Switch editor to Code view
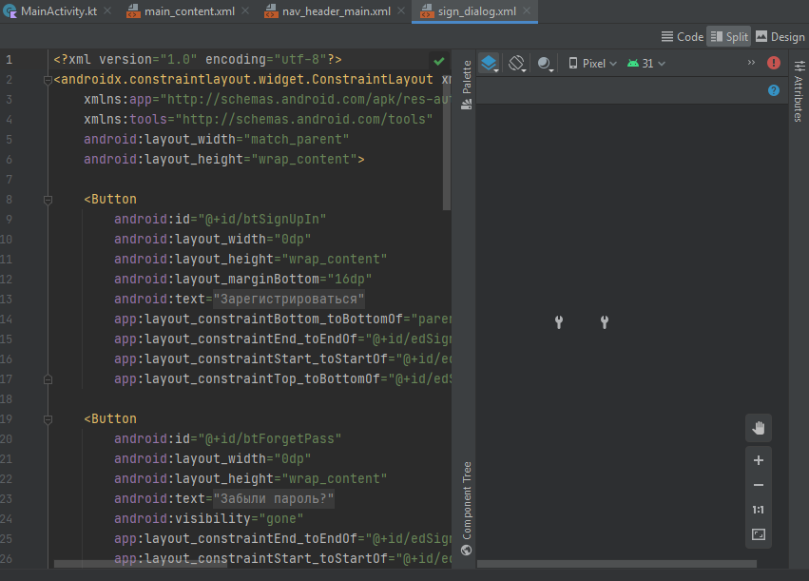The image size is (809, 581). pyautogui.click(x=682, y=37)
